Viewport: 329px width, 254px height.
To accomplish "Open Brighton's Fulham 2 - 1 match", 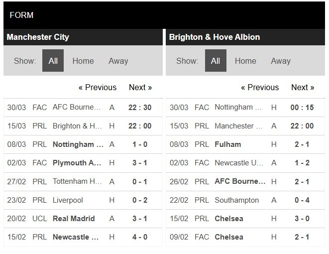I will [245, 144].
